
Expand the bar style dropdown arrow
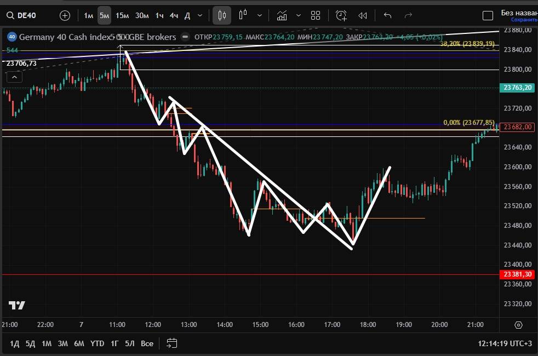tap(260, 15)
